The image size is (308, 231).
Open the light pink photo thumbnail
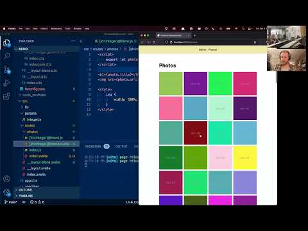pyautogui.click(x=220, y=158)
